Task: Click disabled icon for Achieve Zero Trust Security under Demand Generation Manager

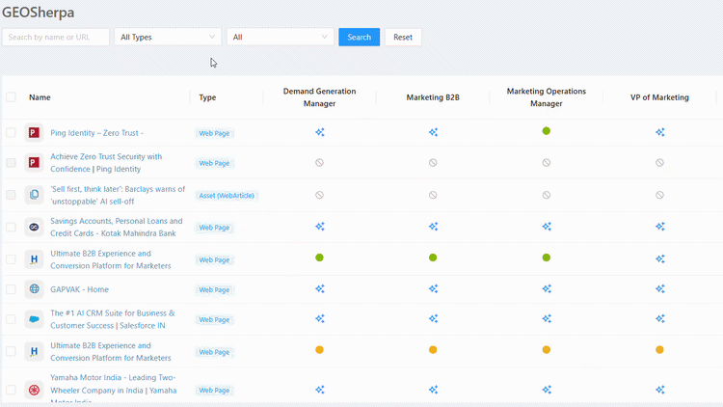Action: [x=319, y=162]
